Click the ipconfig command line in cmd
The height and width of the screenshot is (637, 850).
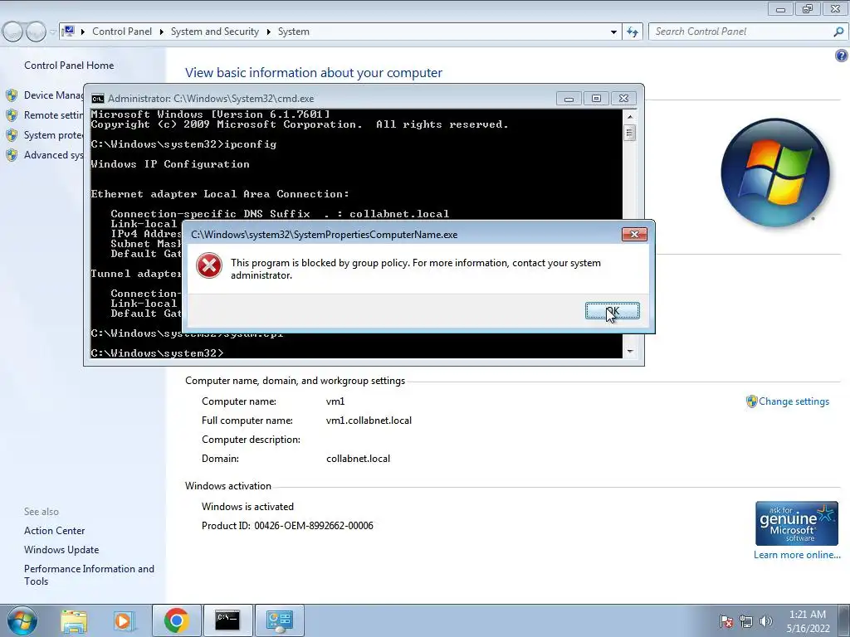[x=183, y=144]
